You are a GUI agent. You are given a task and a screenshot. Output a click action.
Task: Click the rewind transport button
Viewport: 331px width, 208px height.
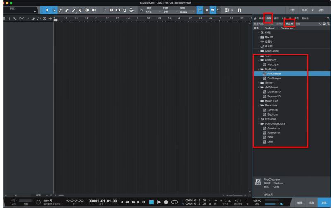tap(127, 202)
